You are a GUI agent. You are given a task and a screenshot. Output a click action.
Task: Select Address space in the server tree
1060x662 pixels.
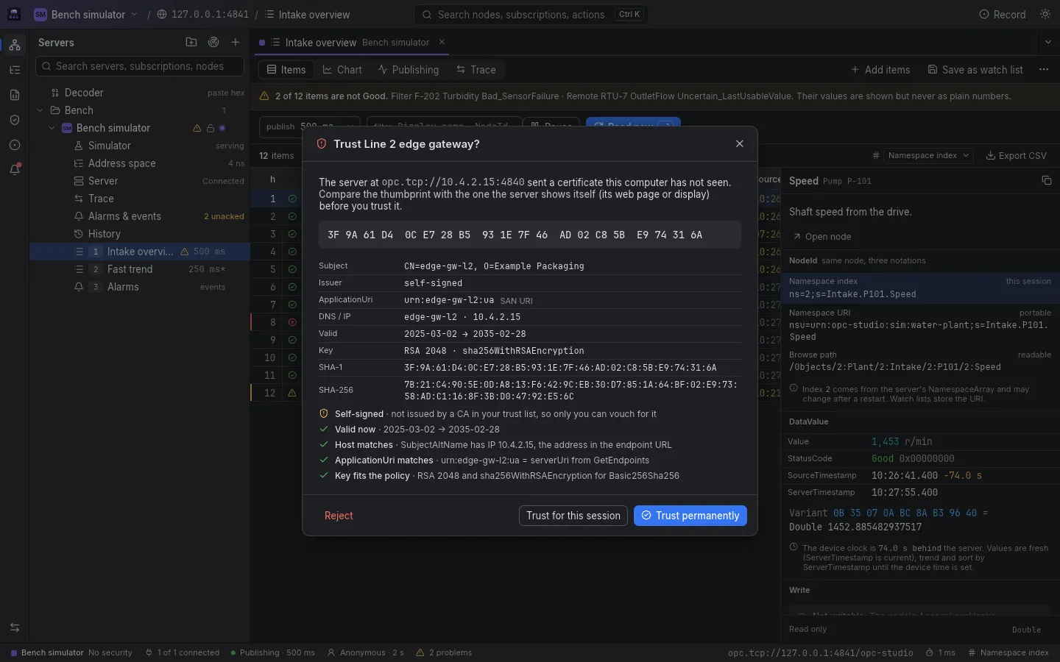140,163
